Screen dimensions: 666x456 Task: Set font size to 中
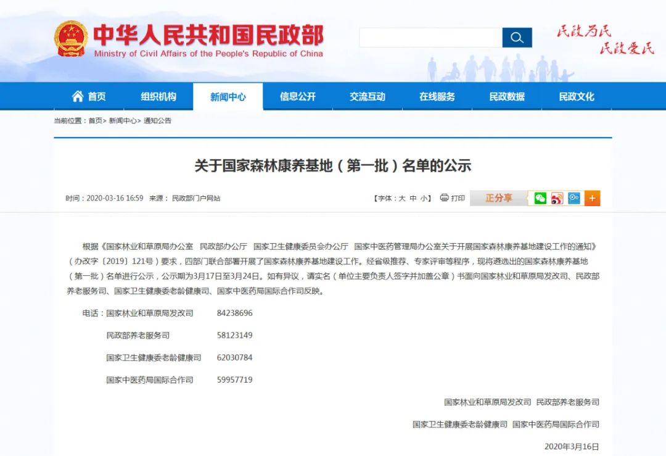click(413, 198)
